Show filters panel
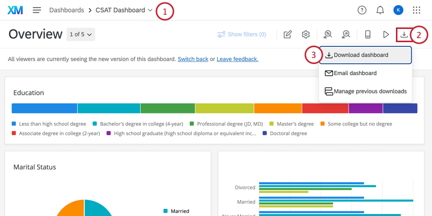This screenshot has width=432, height=216. pyautogui.click(x=241, y=35)
